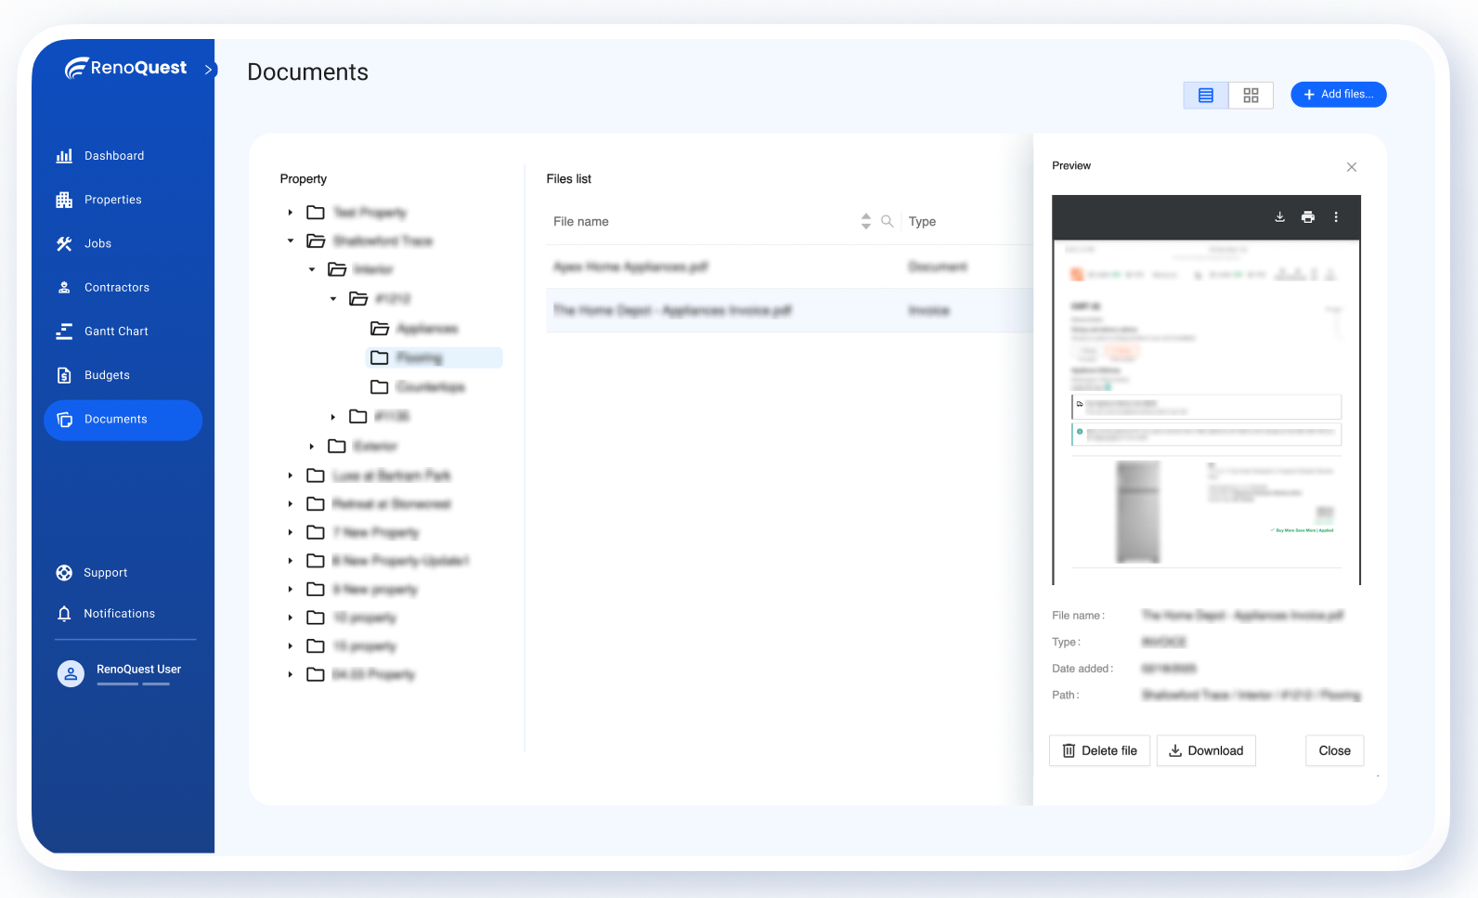Click the document preview page thumbnail
This screenshot has height=898, width=1478.
click(x=1206, y=412)
